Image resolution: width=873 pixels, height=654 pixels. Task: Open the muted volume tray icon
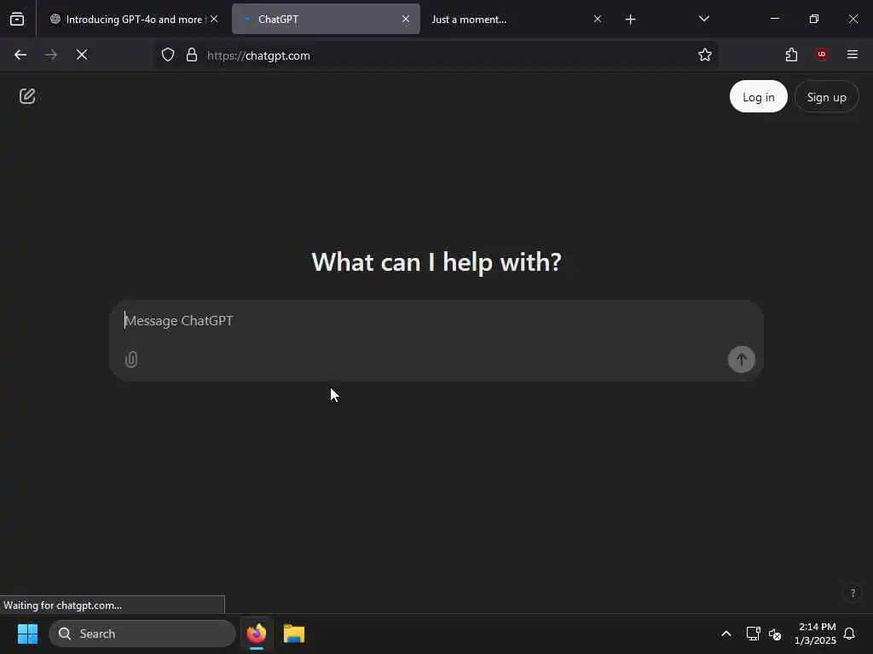[x=774, y=634]
